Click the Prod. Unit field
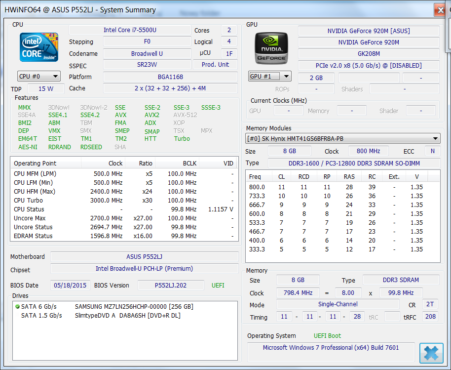The height and width of the screenshot is (370, 451). [x=215, y=65]
